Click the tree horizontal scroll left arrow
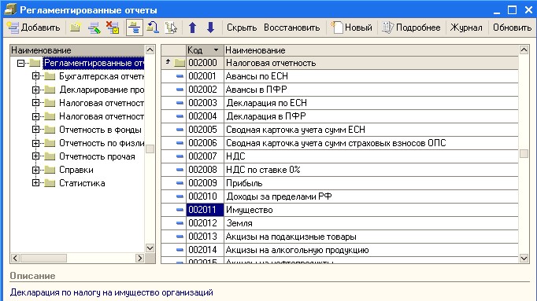The image size is (537, 301). pyautogui.click(x=15, y=259)
